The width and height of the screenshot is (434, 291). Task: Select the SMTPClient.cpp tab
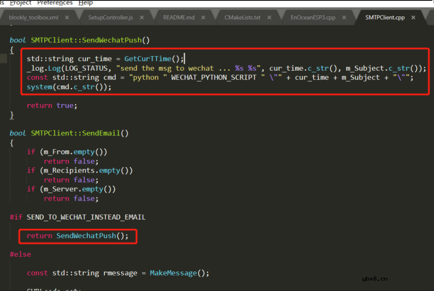385,18
